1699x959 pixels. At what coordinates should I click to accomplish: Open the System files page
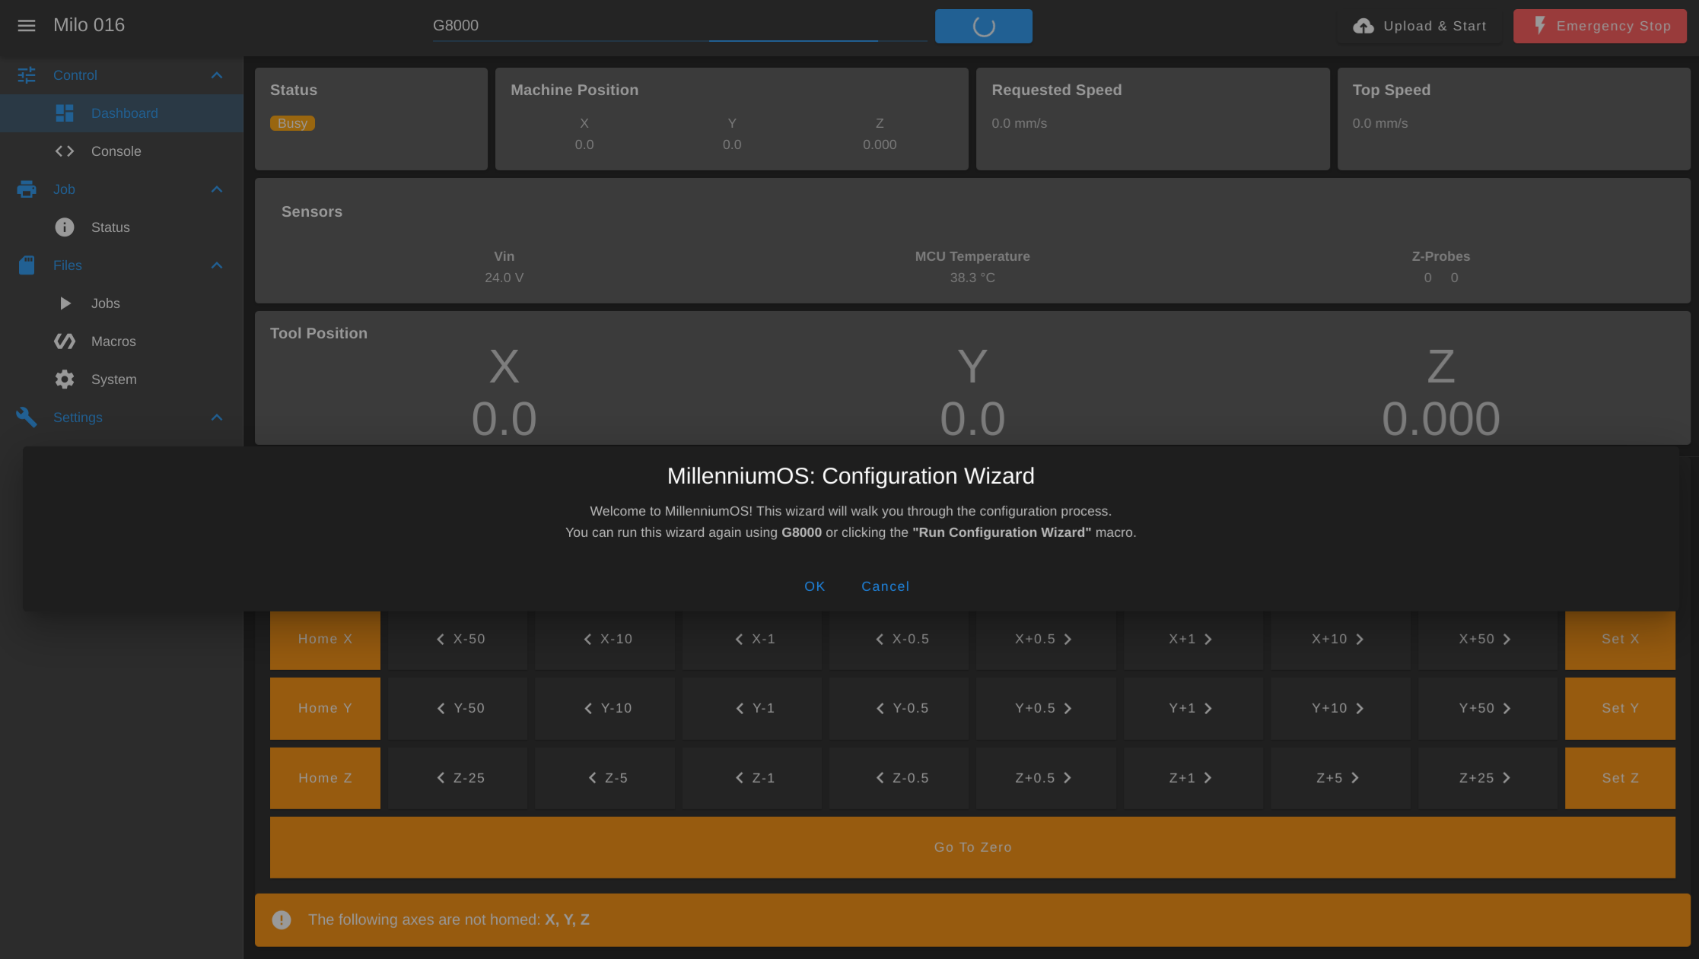[x=122, y=379]
